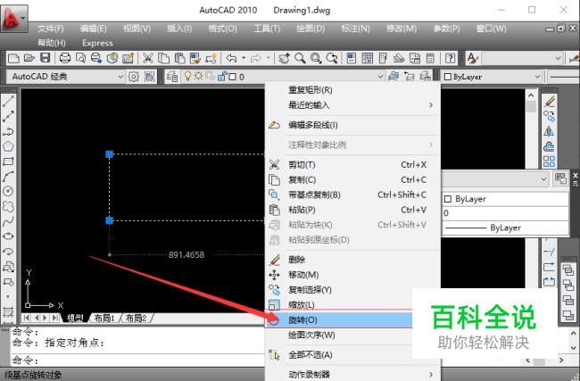The height and width of the screenshot is (381, 580).
Task: Select the Circle tool
Action: pos(8,191)
